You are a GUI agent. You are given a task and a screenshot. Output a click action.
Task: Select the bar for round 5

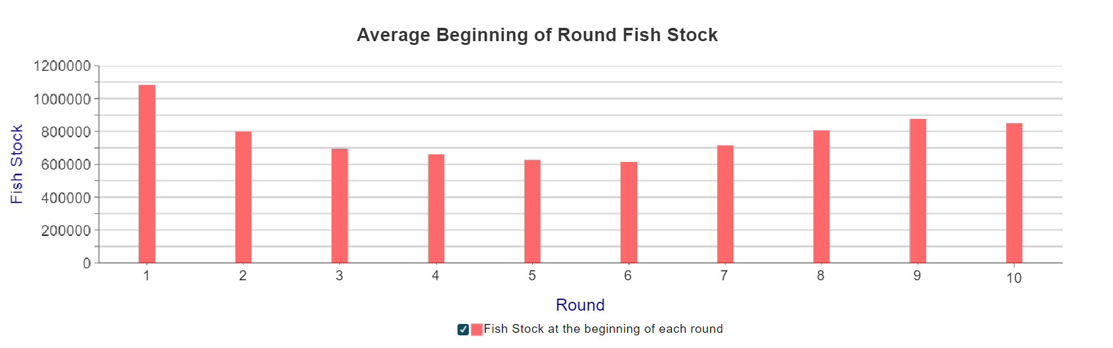click(x=532, y=211)
